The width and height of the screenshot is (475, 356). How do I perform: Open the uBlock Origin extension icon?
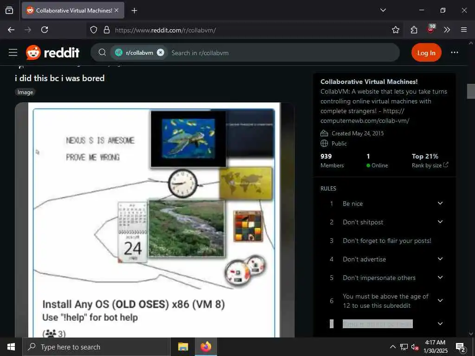tap(431, 29)
